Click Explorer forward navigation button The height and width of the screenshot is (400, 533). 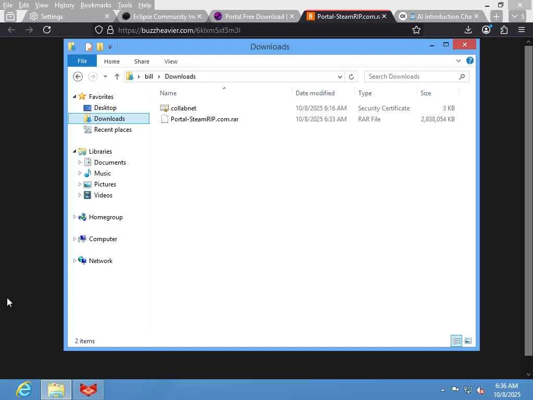point(93,77)
